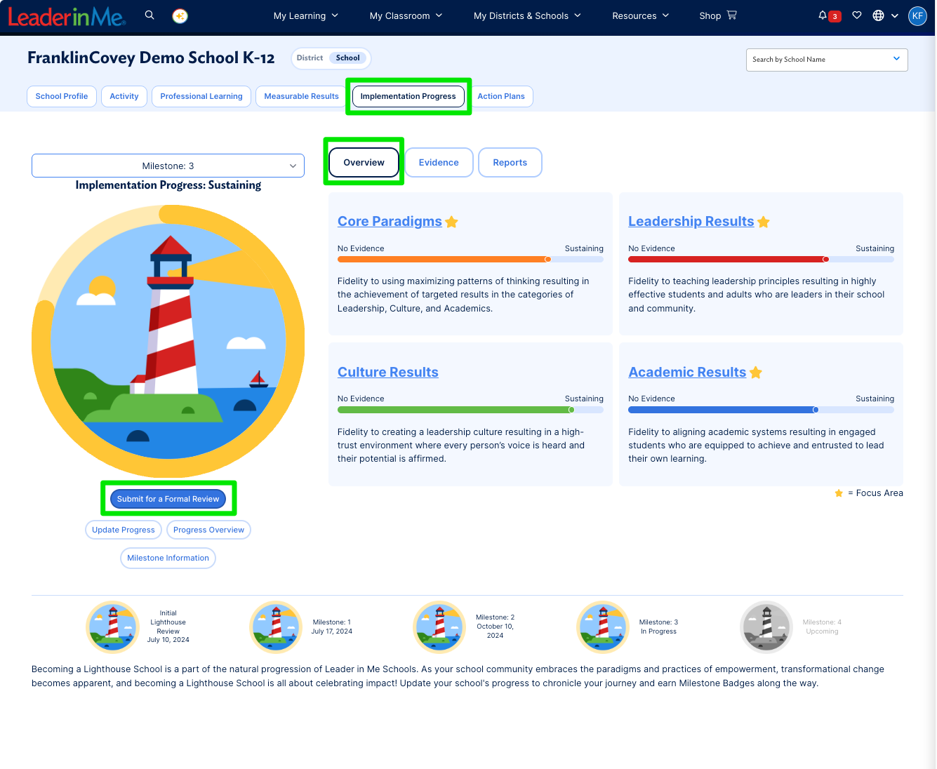937x769 pixels.
Task: Open the Professional Learning tab
Action: pos(201,96)
